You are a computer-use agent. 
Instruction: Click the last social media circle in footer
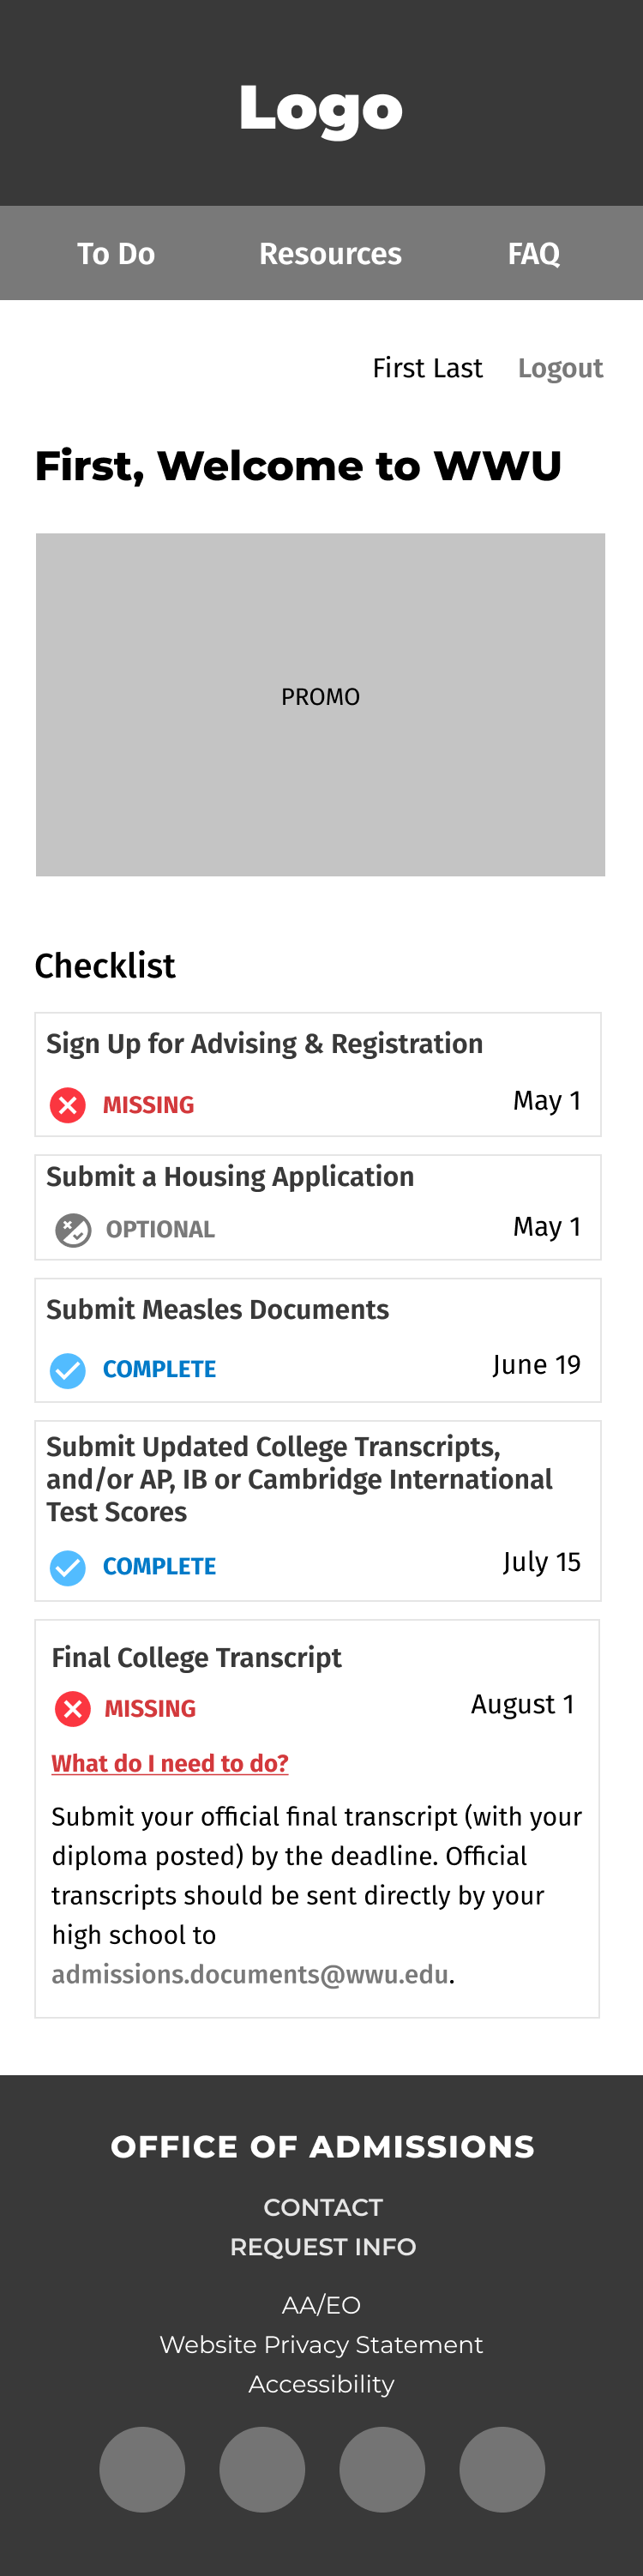(502, 2469)
